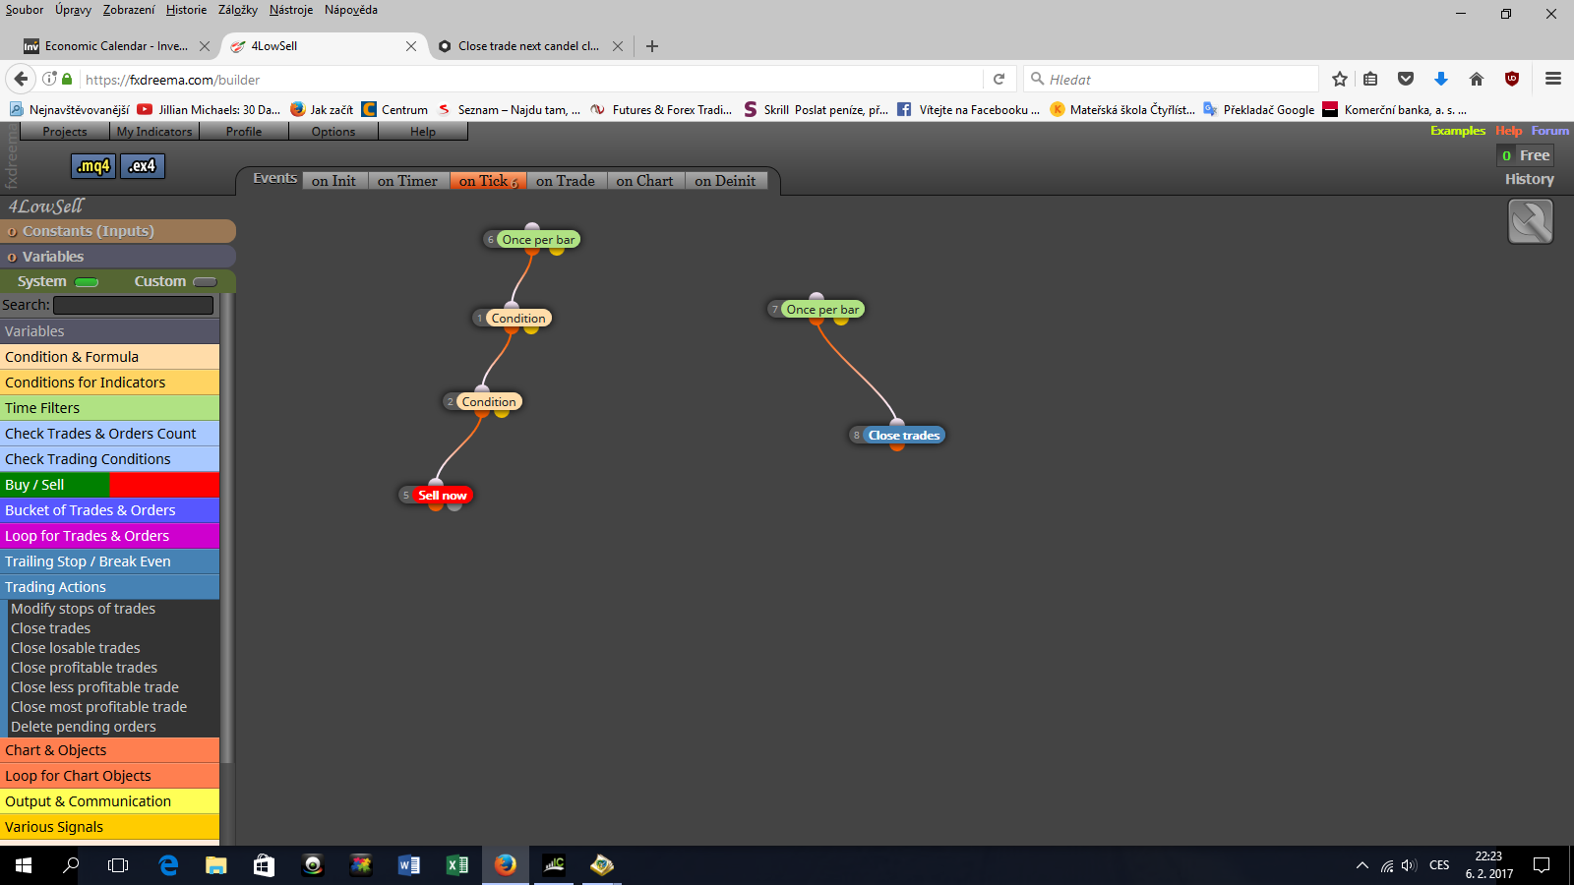Screen dimensions: 1574x885
Task: Open the Forum link
Action: [1549, 131]
